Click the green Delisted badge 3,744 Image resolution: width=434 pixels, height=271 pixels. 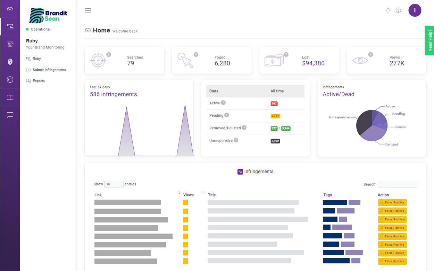click(286, 128)
